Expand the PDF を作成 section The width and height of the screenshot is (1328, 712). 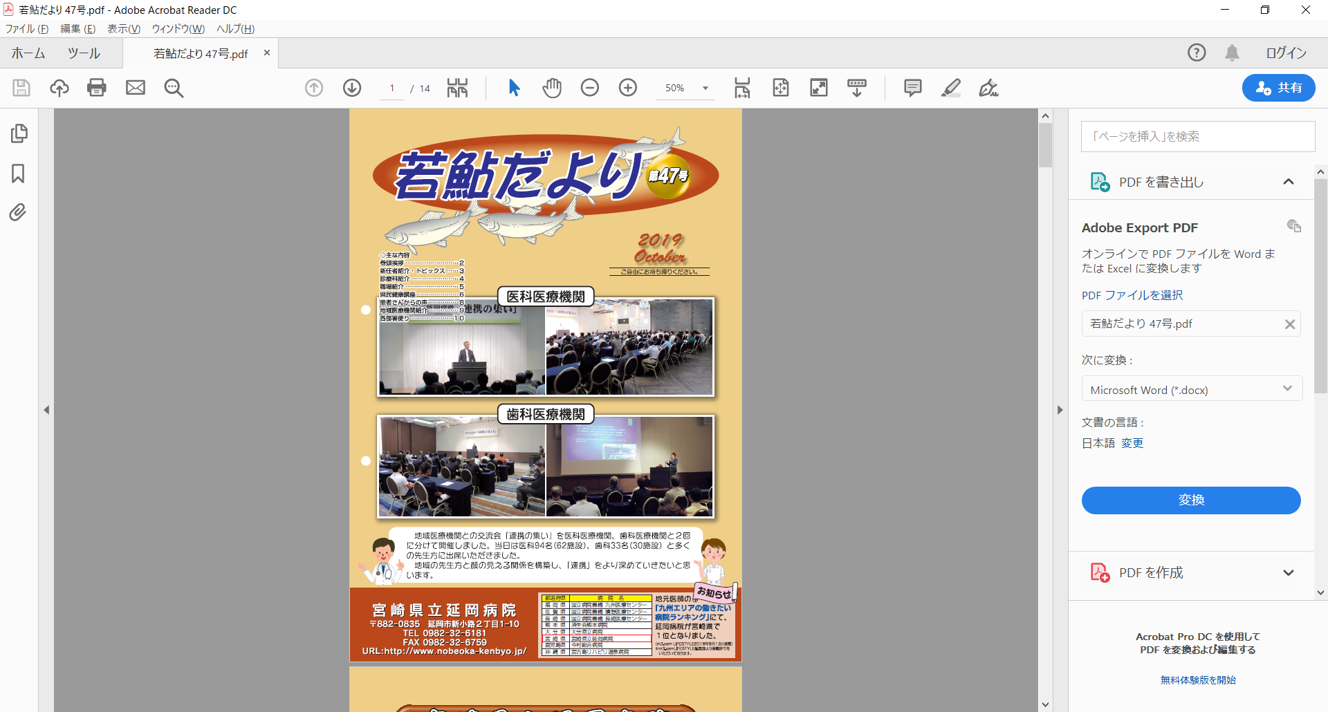(1288, 572)
